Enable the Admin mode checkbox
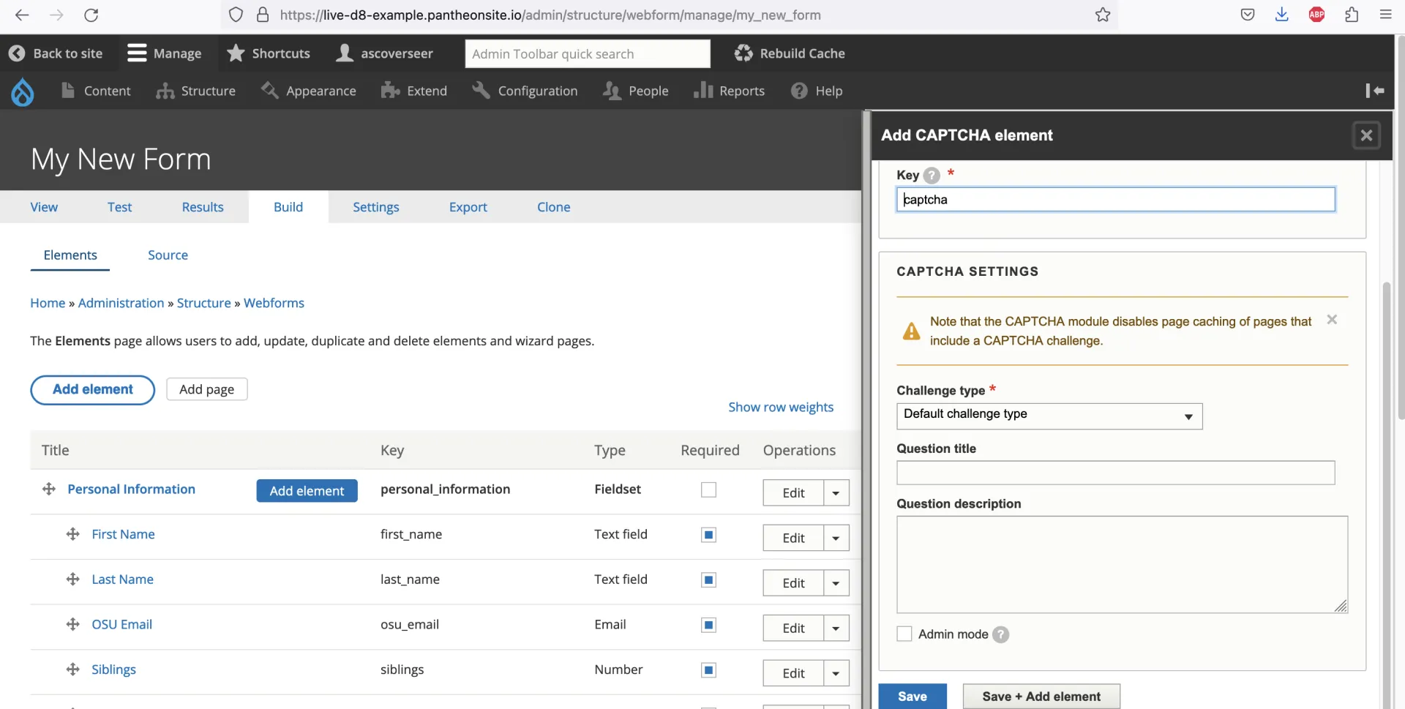 tap(904, 634)
